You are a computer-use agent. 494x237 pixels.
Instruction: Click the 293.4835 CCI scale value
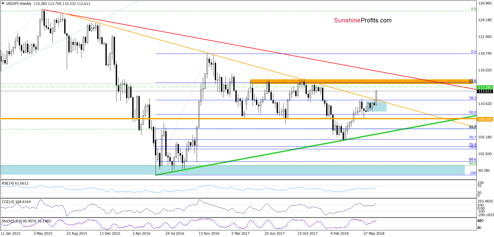(x=485, y=201)
